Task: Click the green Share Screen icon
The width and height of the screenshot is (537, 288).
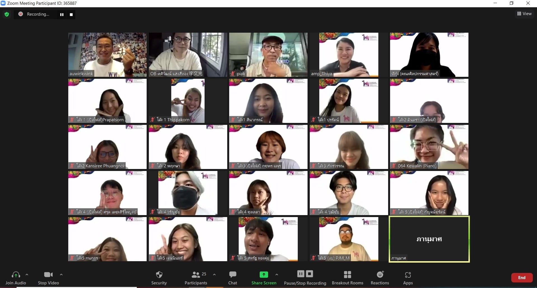Action: click(x=264, y=275)
